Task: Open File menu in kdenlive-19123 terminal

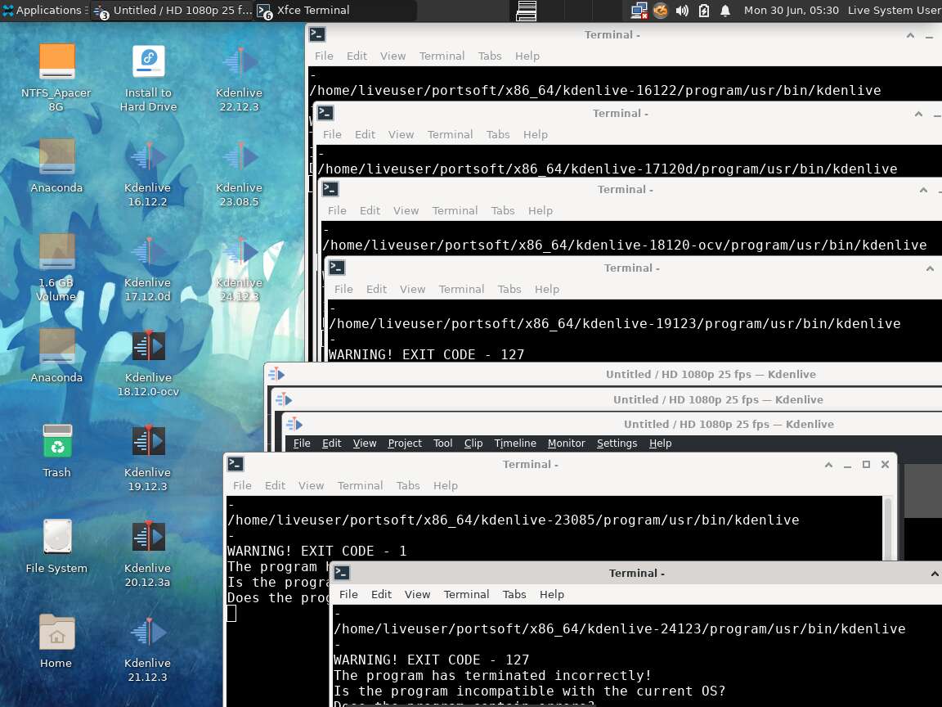Action: (343, 289)
